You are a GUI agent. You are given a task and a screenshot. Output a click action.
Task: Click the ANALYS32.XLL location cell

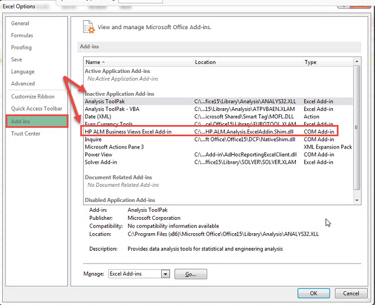[x=245, y=101]
